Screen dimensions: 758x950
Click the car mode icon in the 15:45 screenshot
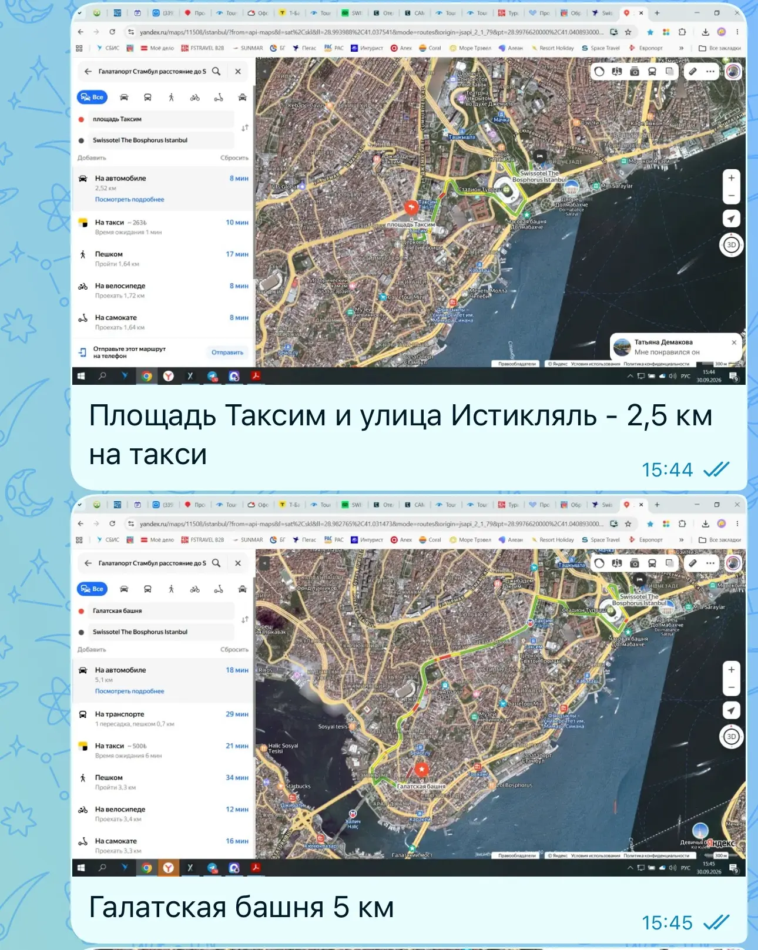pyautogui.click(x=124, y=589)
